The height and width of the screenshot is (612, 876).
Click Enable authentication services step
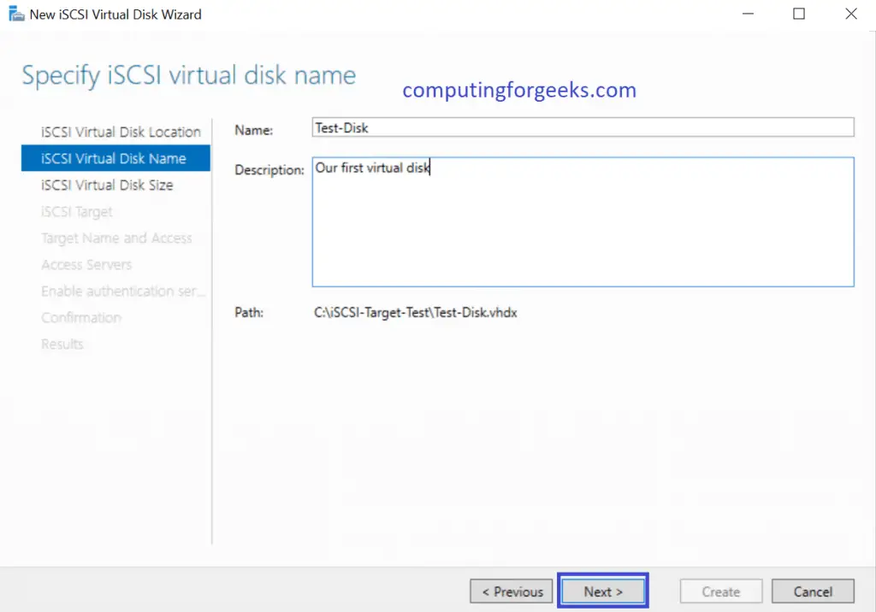click(x=123, y=291)
